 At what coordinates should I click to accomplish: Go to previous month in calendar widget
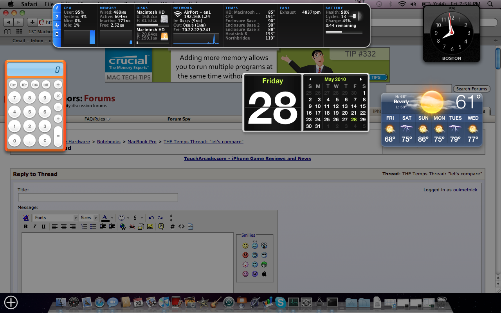(x=310, y=79)
